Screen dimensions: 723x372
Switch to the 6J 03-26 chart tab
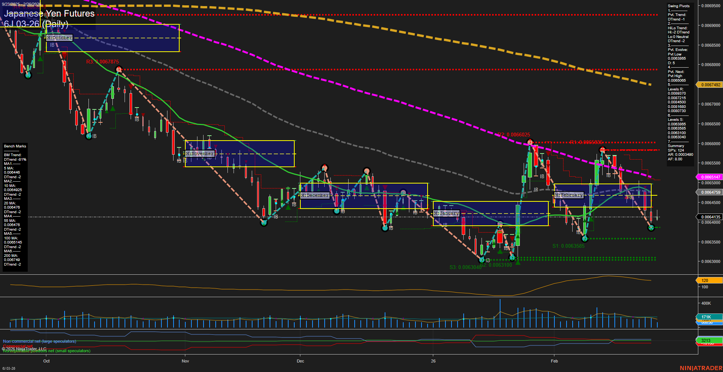[x=8, y=368]
